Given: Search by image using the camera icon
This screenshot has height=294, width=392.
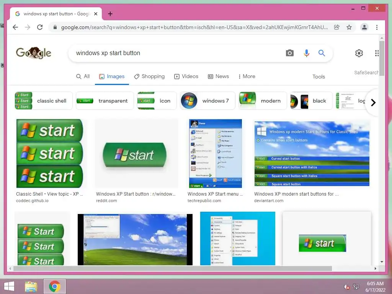Looking at the screenshot, I should [289, 53].
